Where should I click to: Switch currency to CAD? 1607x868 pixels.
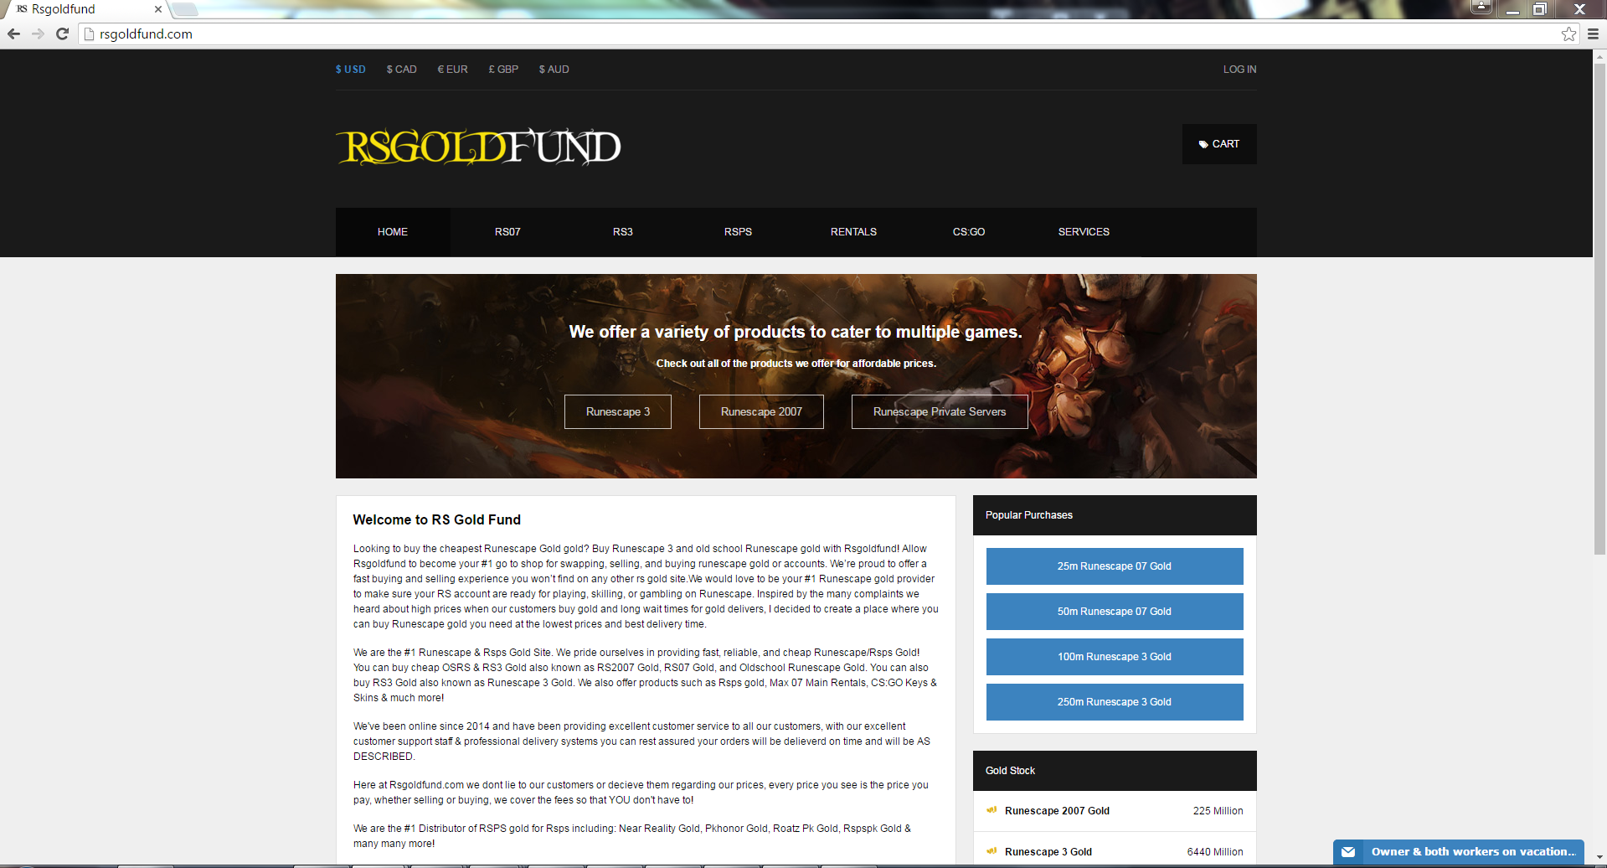[x=402, y=70]
